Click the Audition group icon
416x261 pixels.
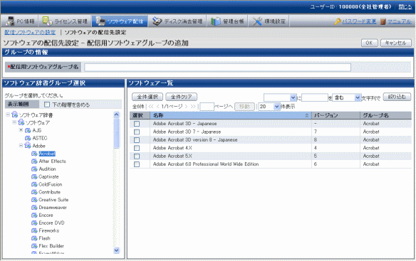pos(34,169)
